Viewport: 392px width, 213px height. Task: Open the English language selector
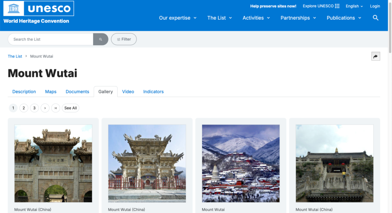click(x=354, y=6)
